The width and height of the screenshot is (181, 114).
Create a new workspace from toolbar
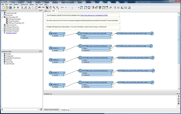coord(3,8)
